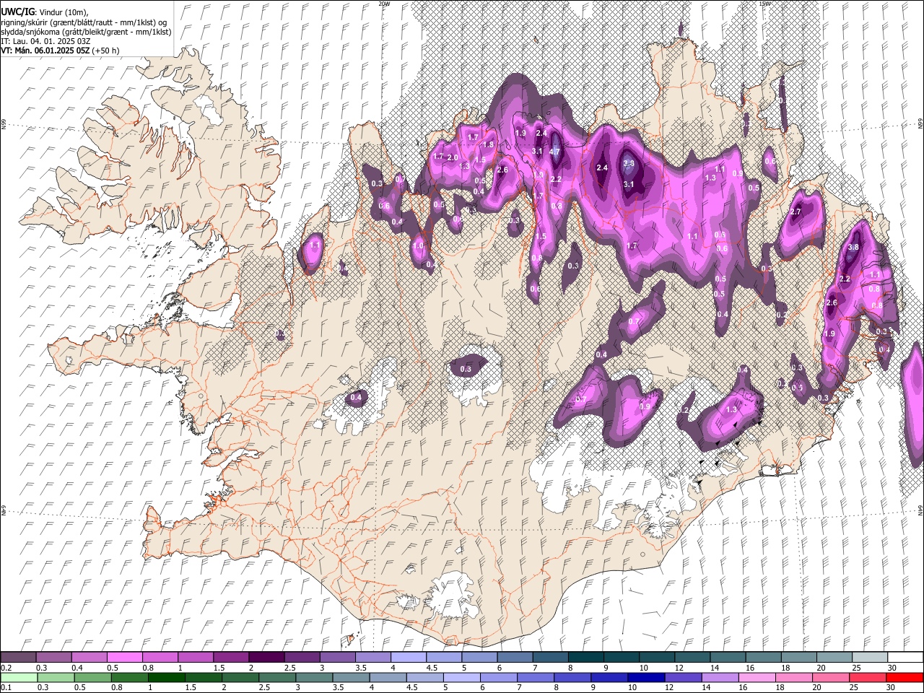Click the 3.5 label under the lower legend row
Viewport: 924px width, 693px height.
coord(338,687)
